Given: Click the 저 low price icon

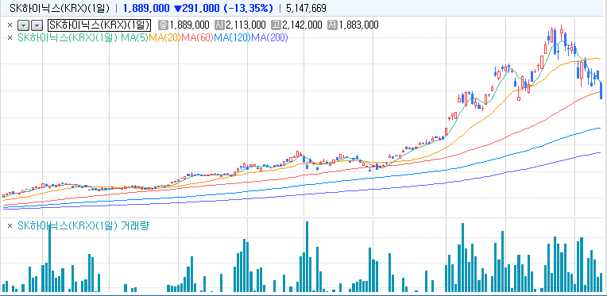Looking at the screenshot, I should (x=333, y=25).
